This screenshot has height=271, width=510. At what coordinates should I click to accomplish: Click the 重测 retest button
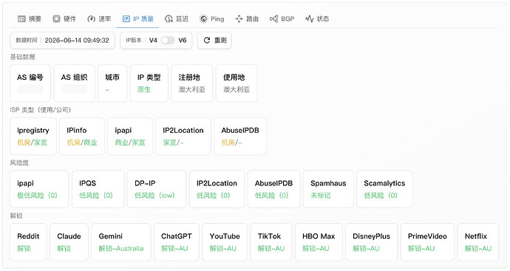(x=214, y=41)
